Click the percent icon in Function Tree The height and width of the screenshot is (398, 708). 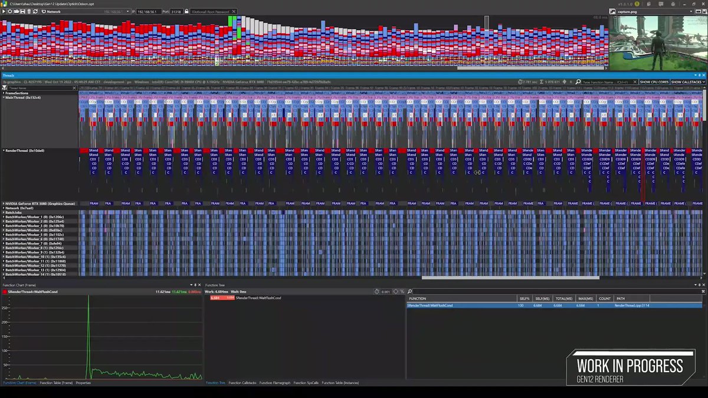point(402,292)
